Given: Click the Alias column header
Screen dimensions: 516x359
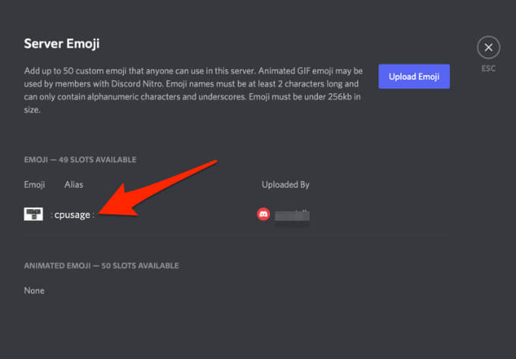Looking at the screenshot, I should [x=74, y=184].
